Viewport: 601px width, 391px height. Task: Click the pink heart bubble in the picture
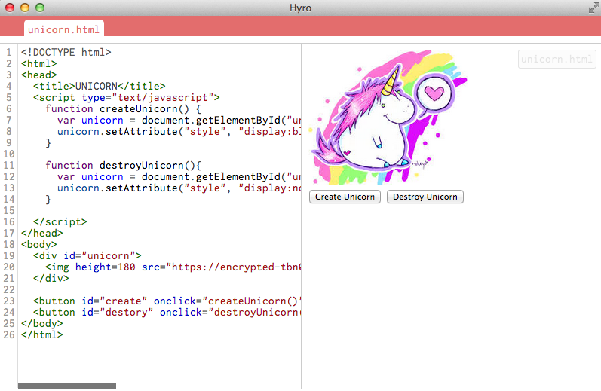pyautogui.click(x=433, y=93)
